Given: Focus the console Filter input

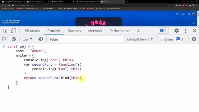Looking at the screenshot, I should click(86, 39).
